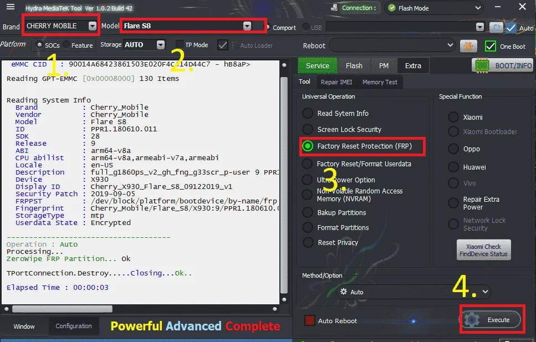Toggle the Auto checkbox near comport
Screen dimensions: 536x342
(x=511, y=28)
